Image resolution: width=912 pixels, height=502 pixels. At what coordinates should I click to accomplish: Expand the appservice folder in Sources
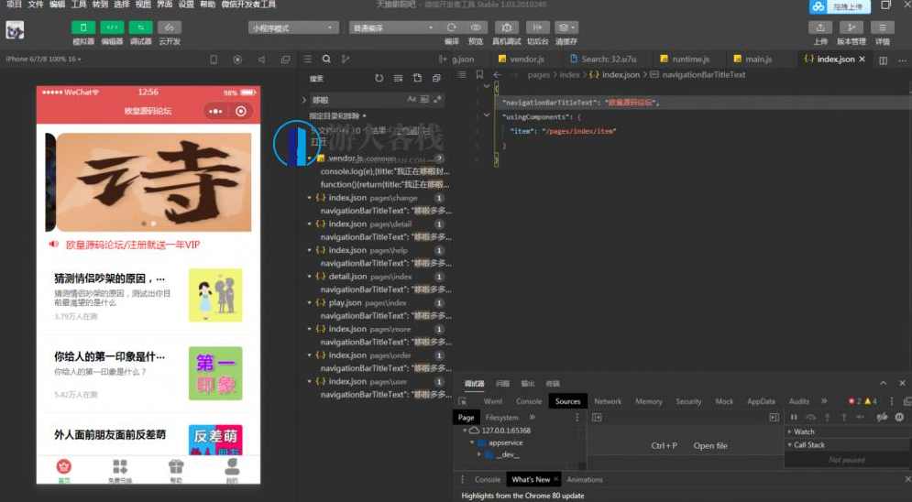pyautogui.click(x=505, y=442)
